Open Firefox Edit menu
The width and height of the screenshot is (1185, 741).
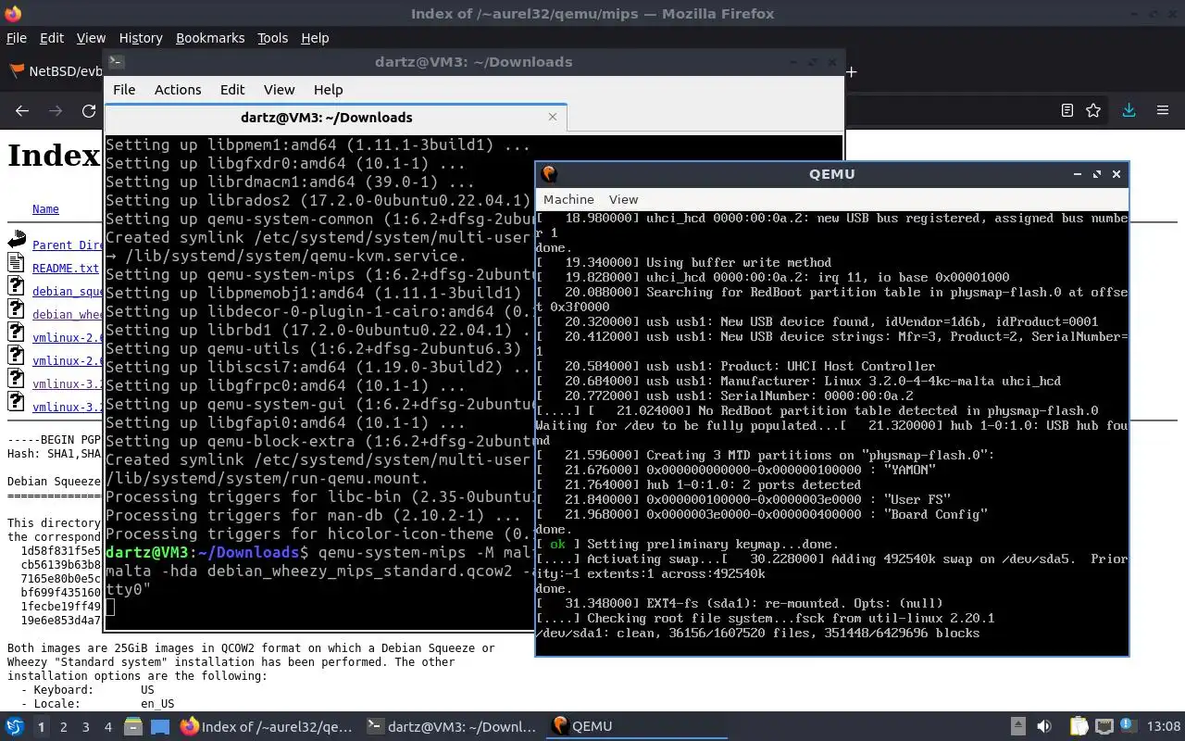tap(52, 38)
